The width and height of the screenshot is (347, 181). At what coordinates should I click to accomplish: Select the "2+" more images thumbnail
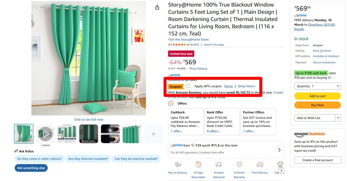(154, 134)
